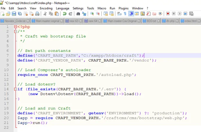Viewport: 201px width, 132px height.
Task: Switch to the new 63 tab
Action: 73,21
